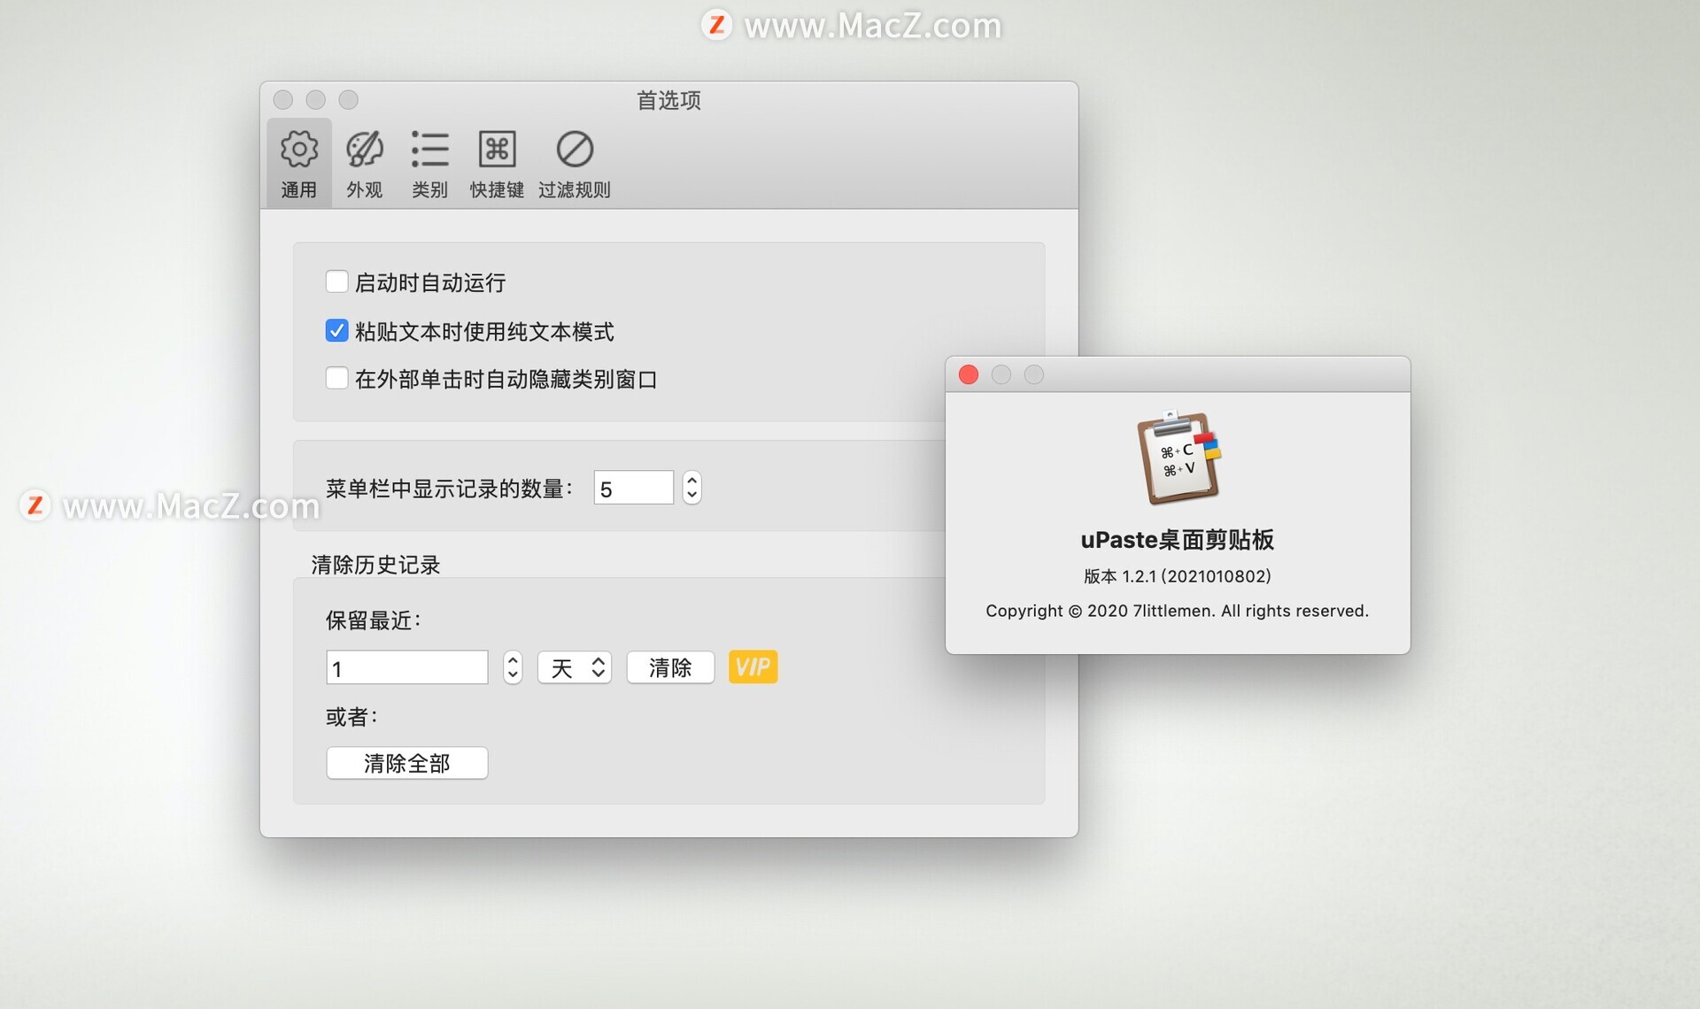Click the menu bar record count field

pos(633,488)
